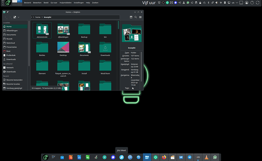Click the restart button in top panel
The image size is (262, 161).
(257, 3)
